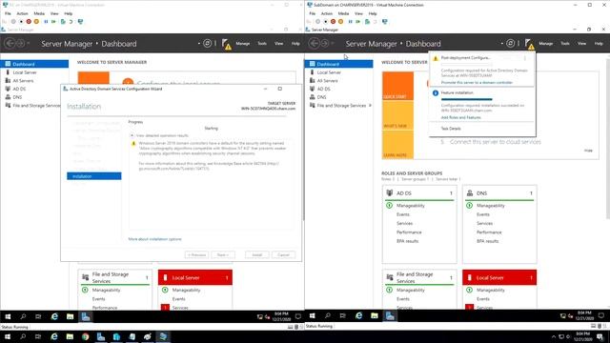
Task: Go back in left VM Server Manager
Action: (10, 44)
